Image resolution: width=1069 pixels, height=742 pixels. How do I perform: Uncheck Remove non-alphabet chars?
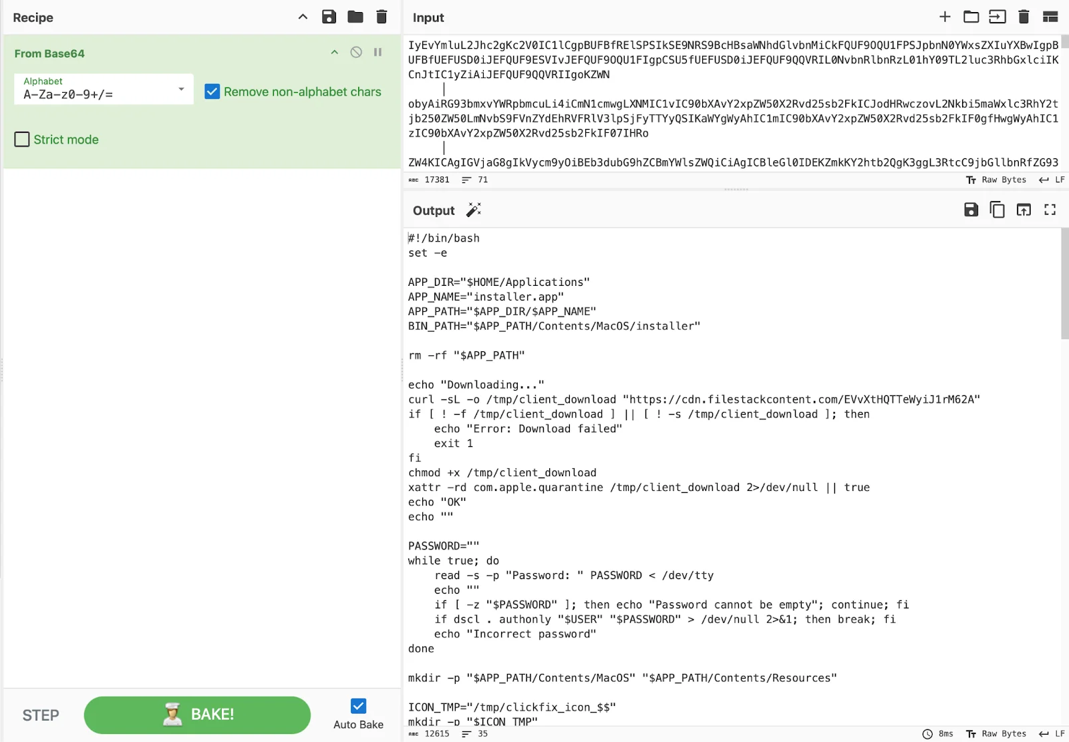pyautogui.click(x=212, y=91)
